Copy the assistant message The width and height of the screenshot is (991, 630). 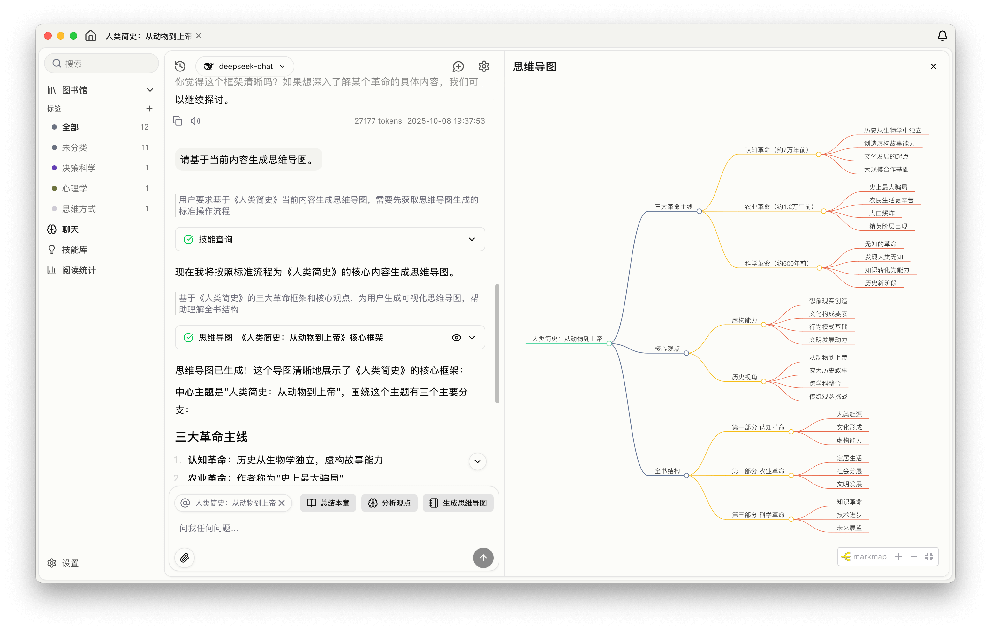[178, 121]
